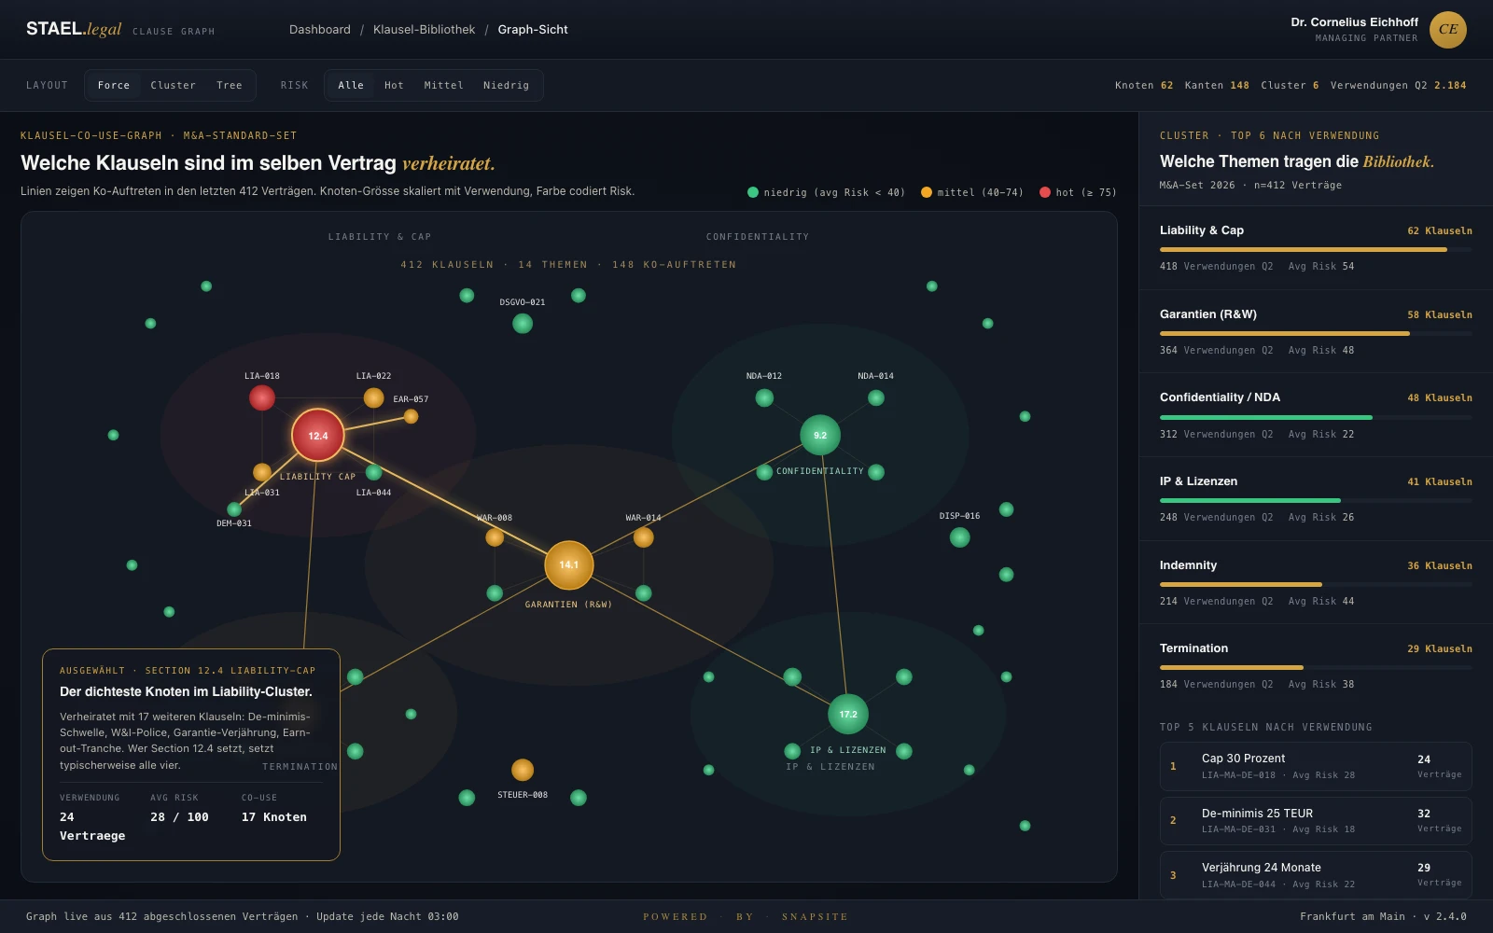The height and width of the screenshot is (933, 1493).
Task: Click the Indemnity usage bar
Action: 1316,584
